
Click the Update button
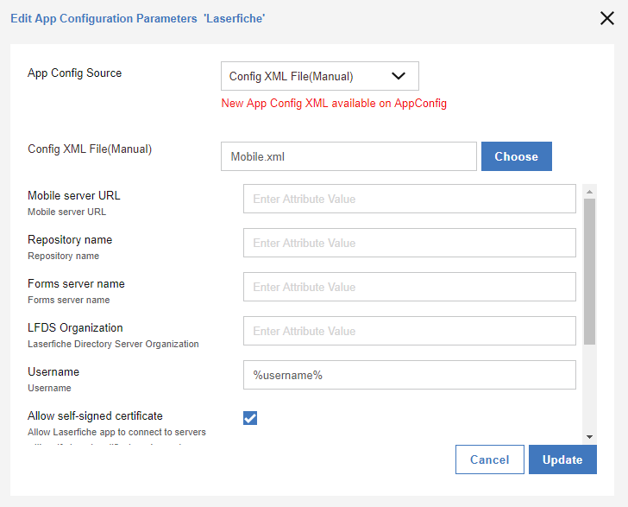pos(562,459)
